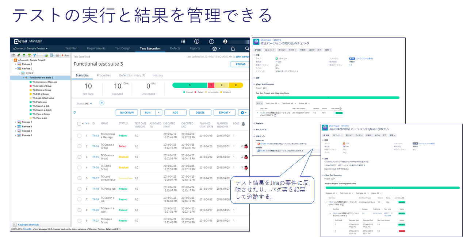
Task: Open the EXPORT dropdown
Action: 225,112
